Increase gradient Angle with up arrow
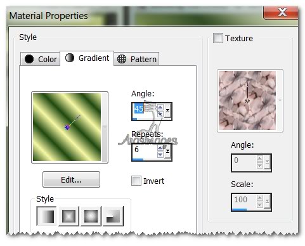305x246 pixels. pyautogui.click(x=160, y=107)
